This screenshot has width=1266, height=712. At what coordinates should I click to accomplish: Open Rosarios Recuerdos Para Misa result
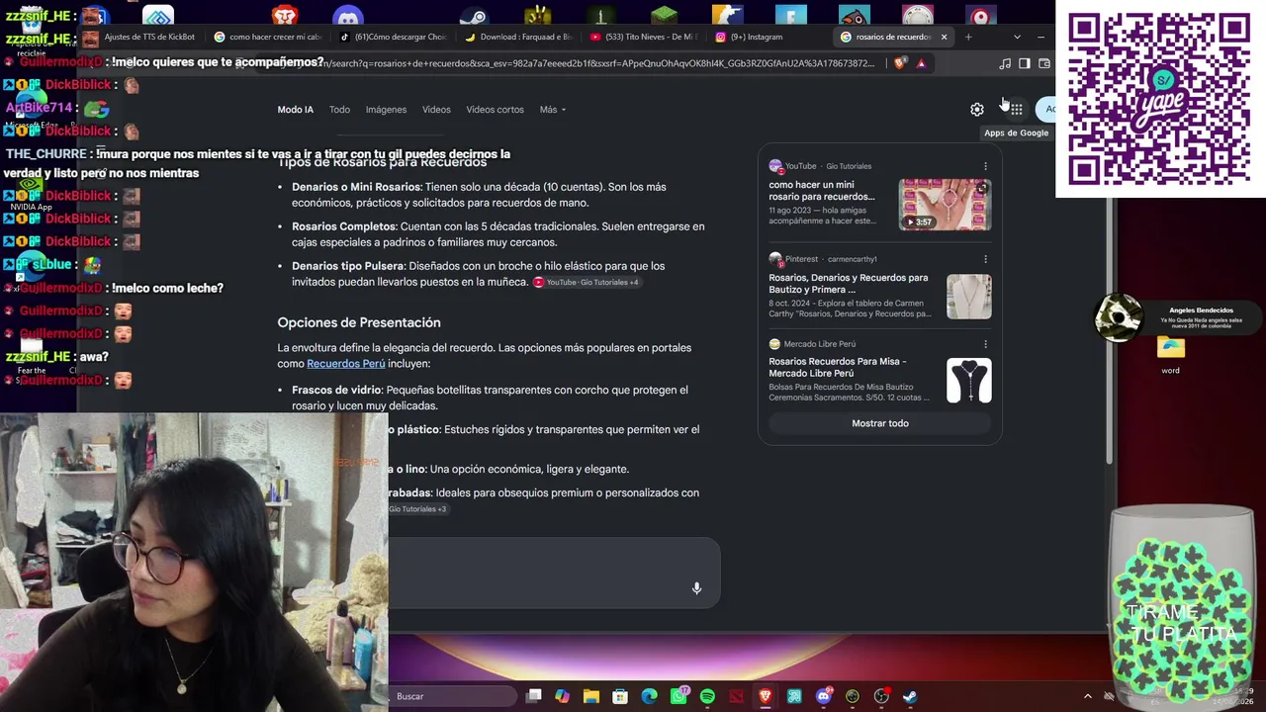click(x=838, y=367)
